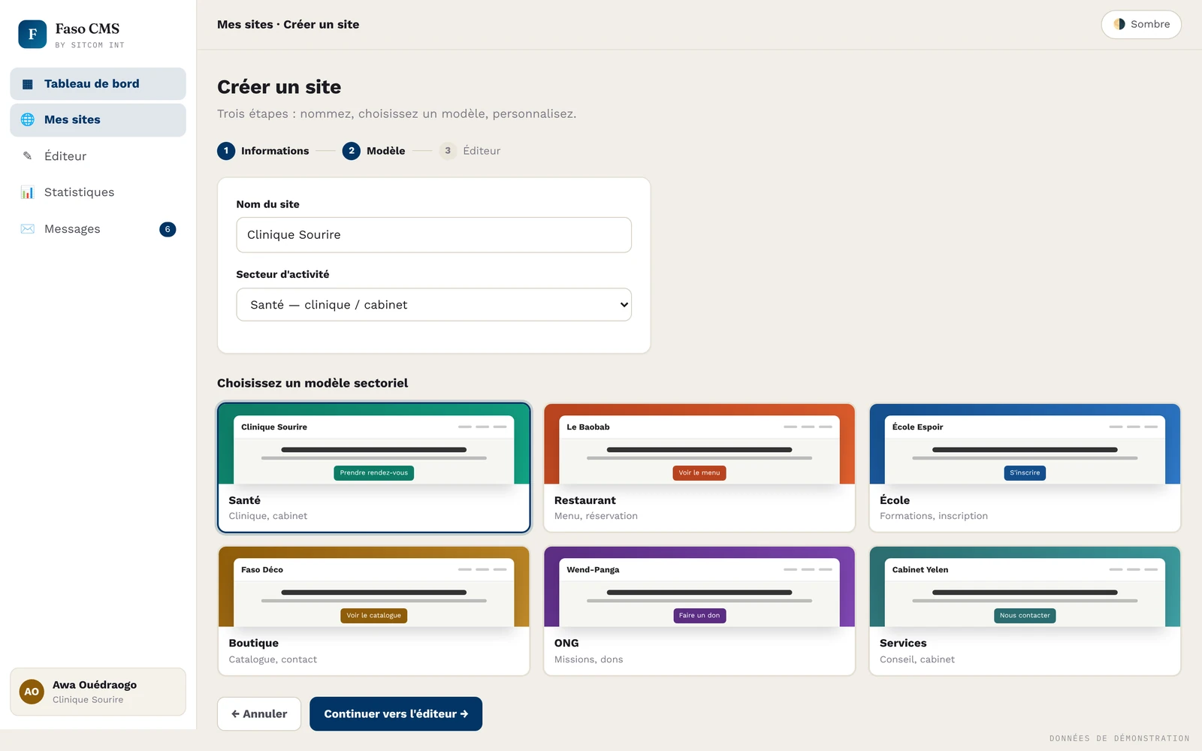Click Éditeur step label in stepper

[x=482, y=151]
